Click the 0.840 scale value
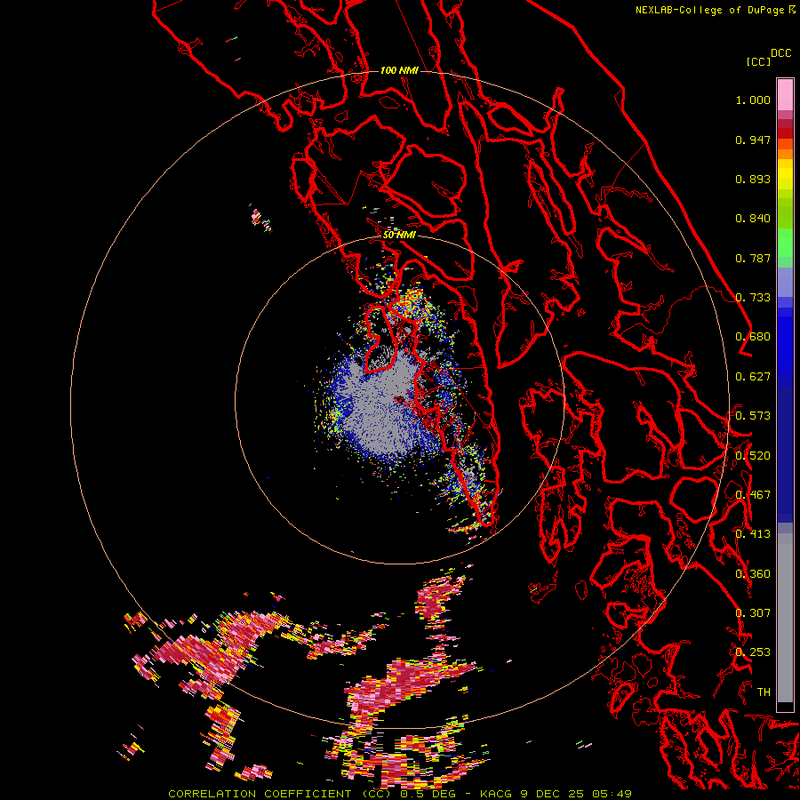The height and width of the screenshot is (800, 800). click(753, 219)
